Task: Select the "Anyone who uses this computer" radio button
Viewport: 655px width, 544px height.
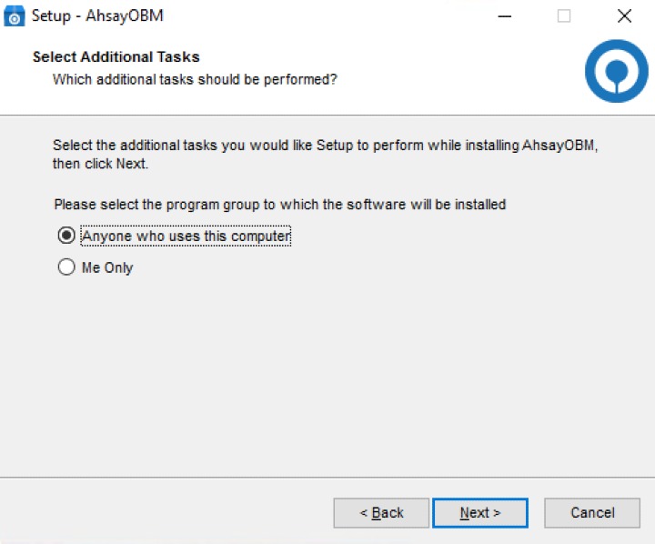Action: coord(66,236)
